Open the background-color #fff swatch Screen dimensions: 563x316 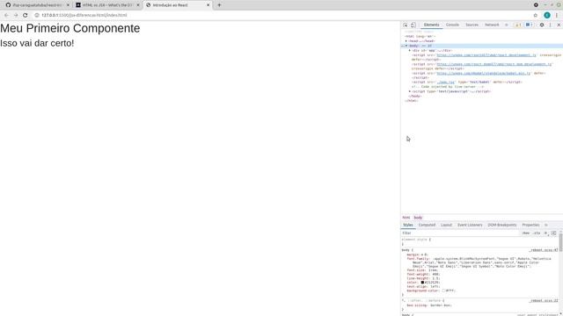tap(443, 291)
